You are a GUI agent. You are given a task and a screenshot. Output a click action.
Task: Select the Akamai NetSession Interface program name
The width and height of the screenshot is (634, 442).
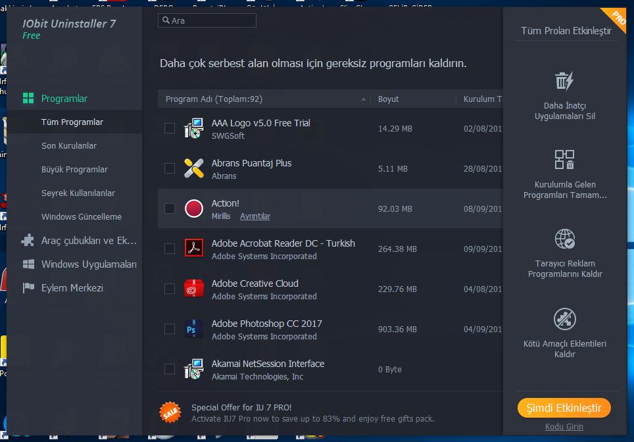point(268,364)
